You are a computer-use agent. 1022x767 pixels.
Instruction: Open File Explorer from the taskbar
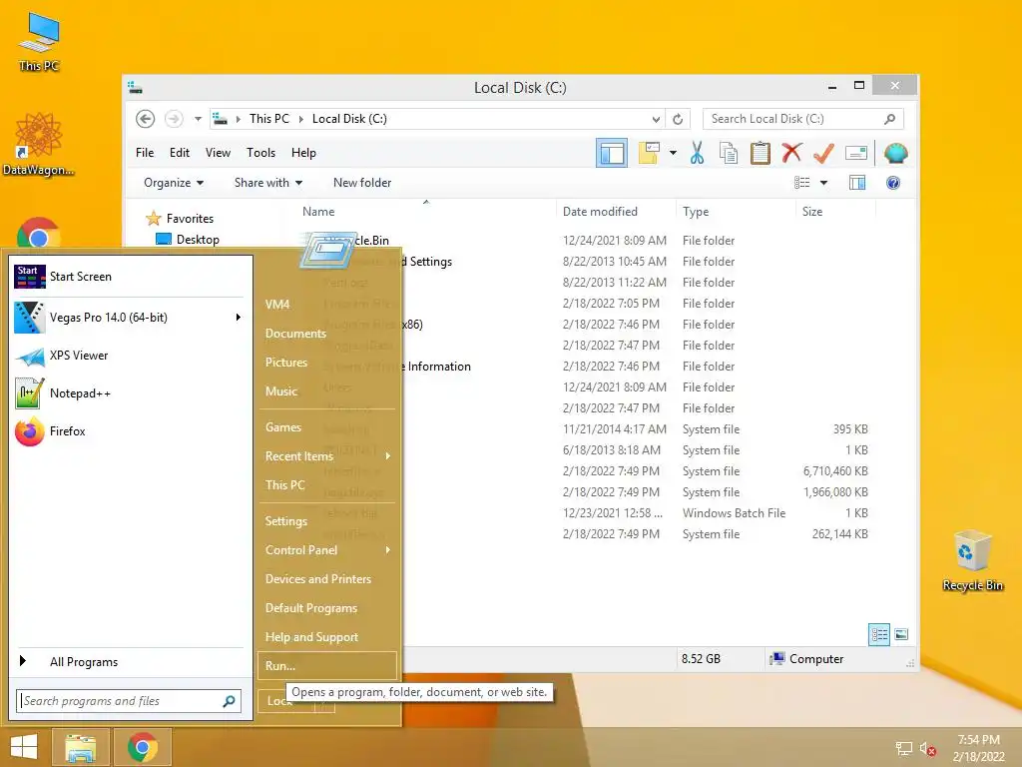pyautogui.click(x=80, y=747)
